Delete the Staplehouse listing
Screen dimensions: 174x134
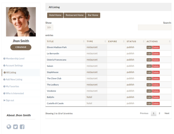coord(156,72)
